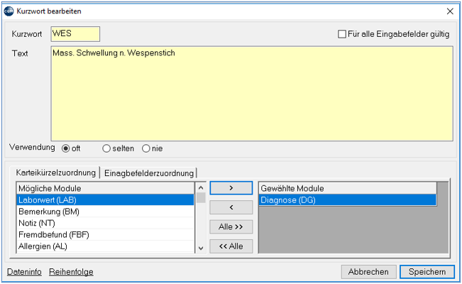462x284 pixels.
Task: Add selected module with the > button
Action: 231,188
